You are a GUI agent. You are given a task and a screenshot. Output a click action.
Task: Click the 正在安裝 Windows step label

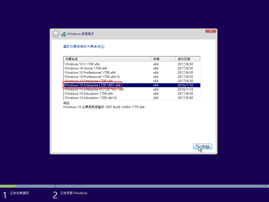click(74, 193)
